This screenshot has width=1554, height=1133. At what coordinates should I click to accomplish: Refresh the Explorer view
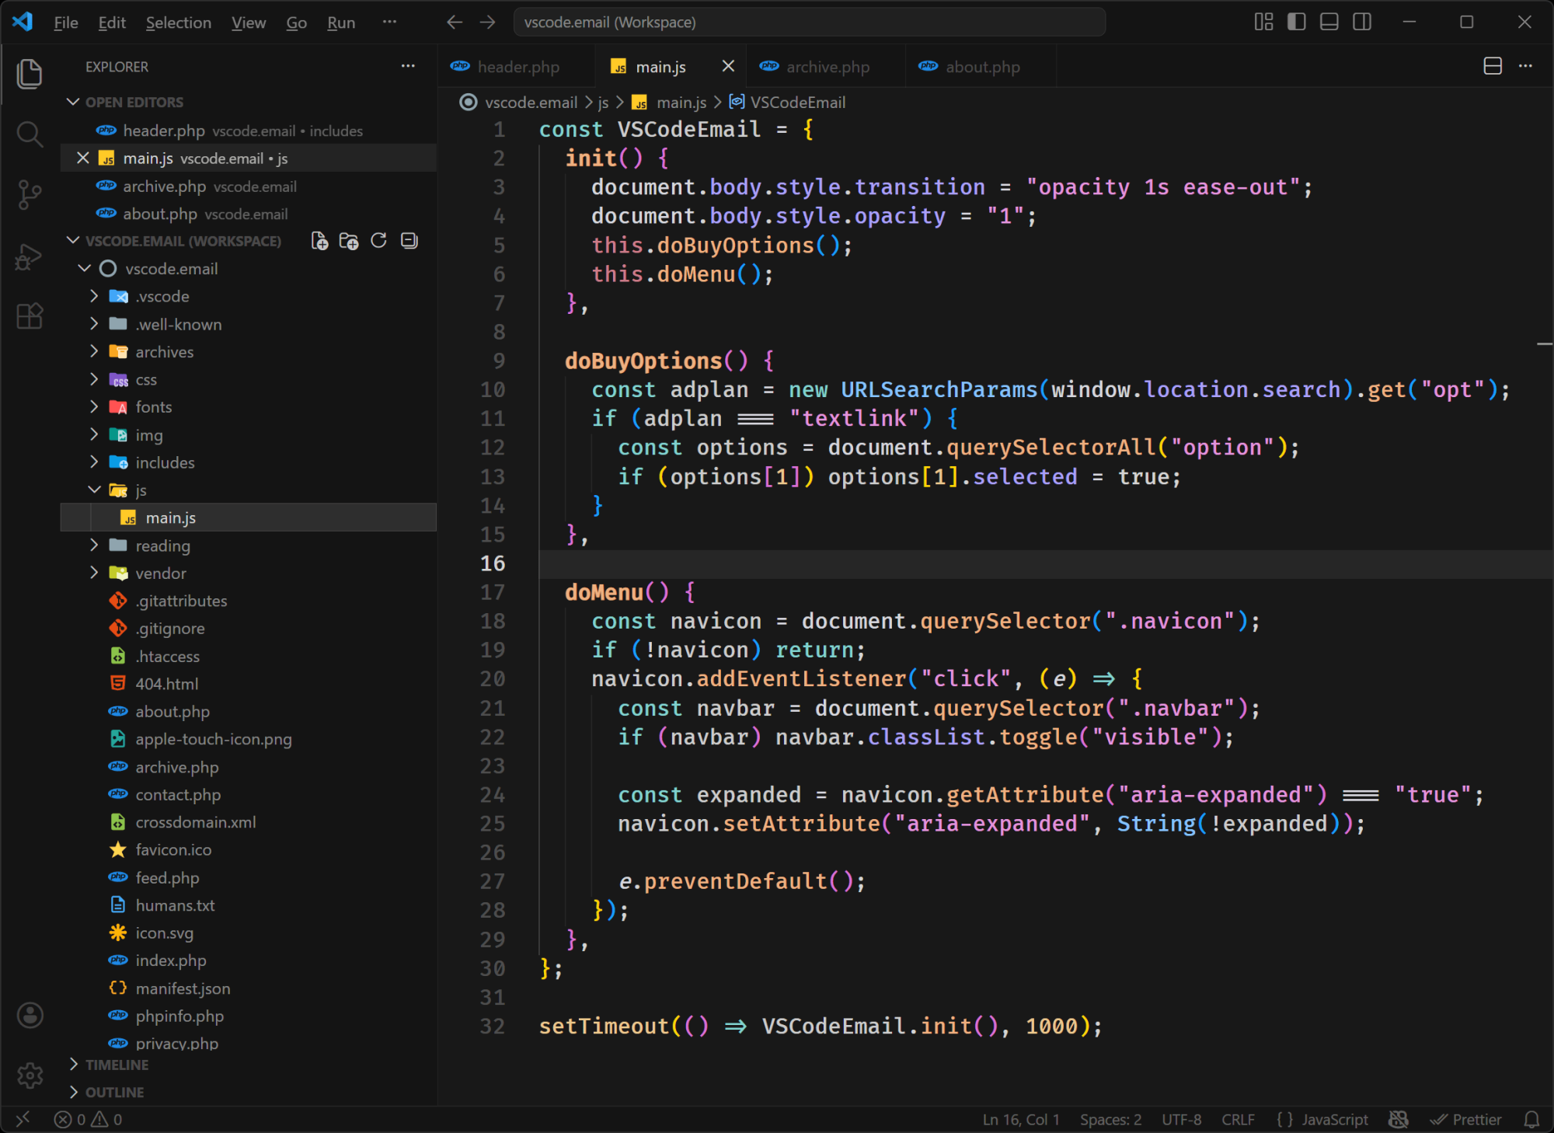pyautogui.click(x=378, y=240)
